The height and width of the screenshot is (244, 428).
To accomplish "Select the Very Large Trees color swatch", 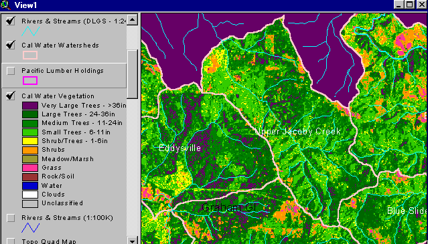I will (30, 106).
